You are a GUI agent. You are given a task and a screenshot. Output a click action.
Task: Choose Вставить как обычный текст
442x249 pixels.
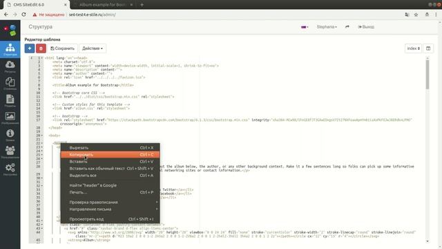[x=110, y=168]
